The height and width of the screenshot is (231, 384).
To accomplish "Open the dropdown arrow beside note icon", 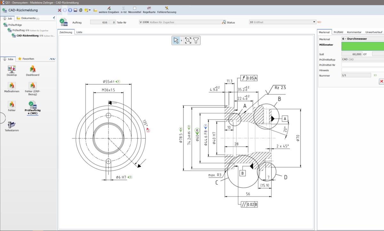I will tap(89, 10).
